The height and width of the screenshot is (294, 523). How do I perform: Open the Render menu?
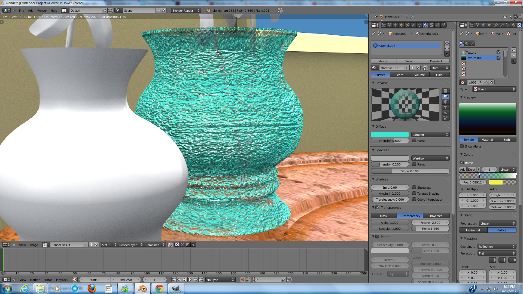pos(42,10)
